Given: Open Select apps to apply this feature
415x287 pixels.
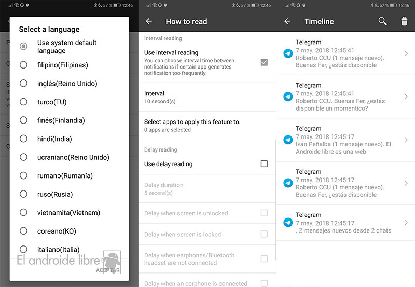Looking at the screenshot, I should click(207, 126).
